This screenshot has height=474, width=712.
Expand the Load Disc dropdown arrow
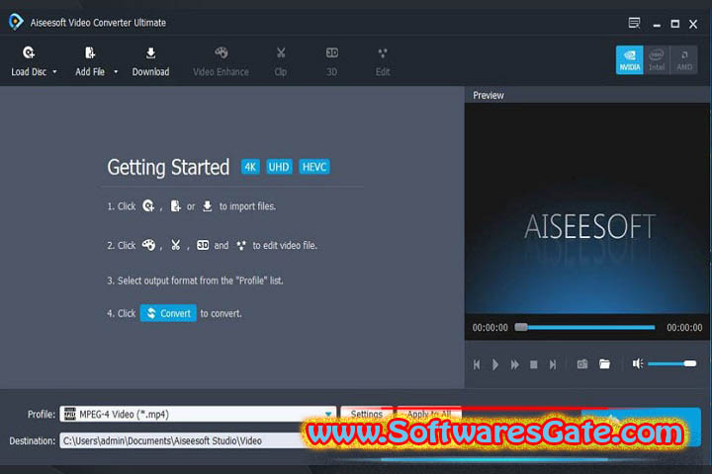click(x=55, y=72)
